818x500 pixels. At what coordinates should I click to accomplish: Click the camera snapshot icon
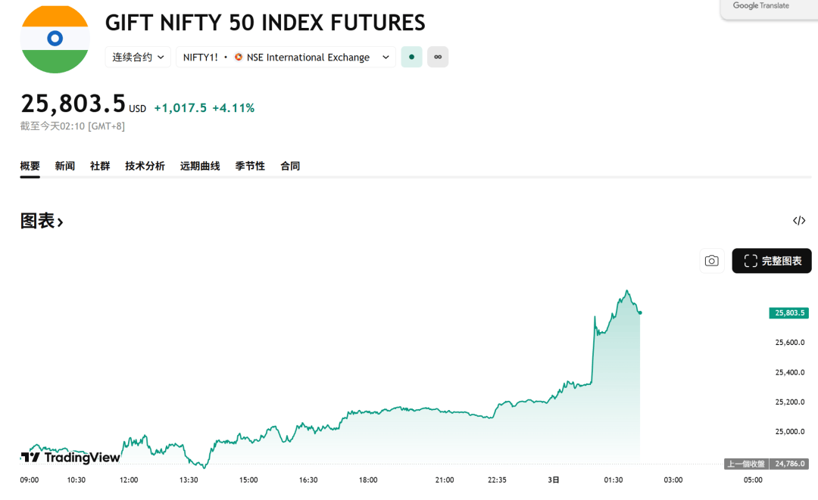[x=711, y=261]
